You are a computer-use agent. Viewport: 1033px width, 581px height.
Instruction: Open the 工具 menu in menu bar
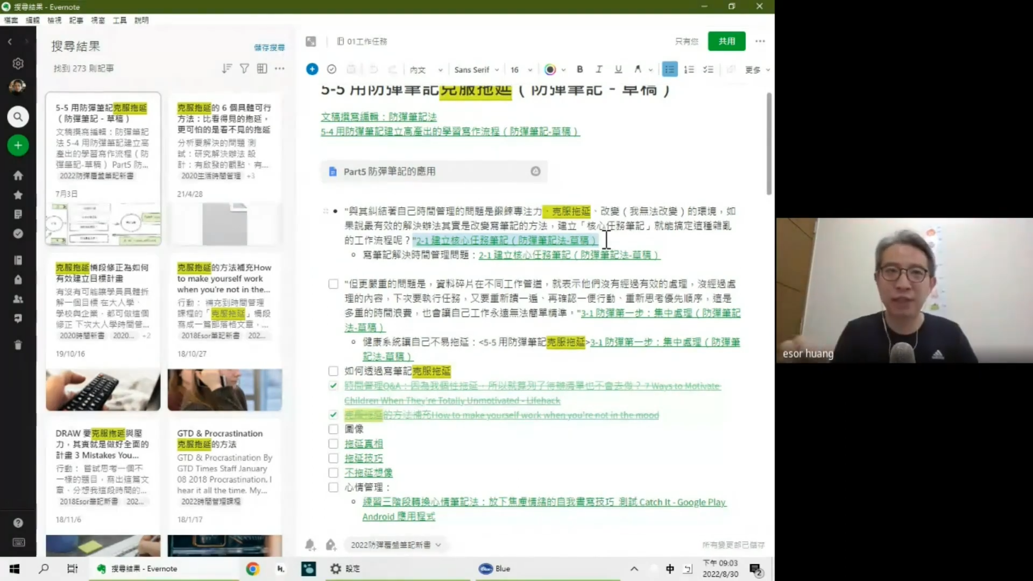pos(119,20)
